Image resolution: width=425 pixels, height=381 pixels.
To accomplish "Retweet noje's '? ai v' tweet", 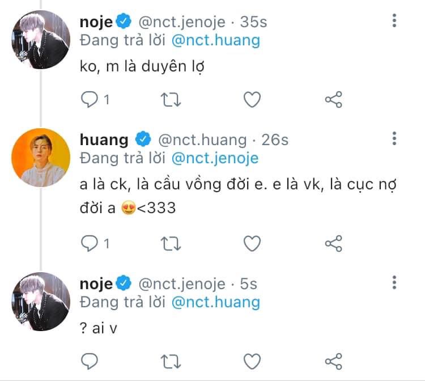I will pyautogui.click(x=171, y=362).
